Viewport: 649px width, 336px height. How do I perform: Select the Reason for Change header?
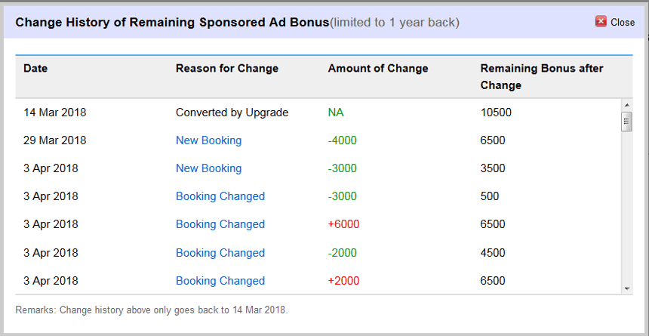click(x=227, y=69)
